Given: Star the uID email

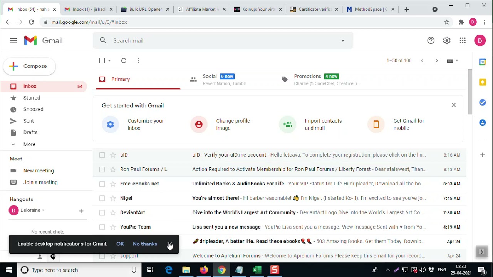Looking at the screenshot, I should (113, 155).
